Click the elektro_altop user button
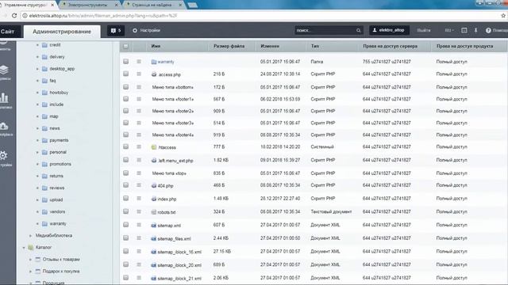Image resolution: width=508 pixels, height=285 pixels. click(x=389, y=30)
